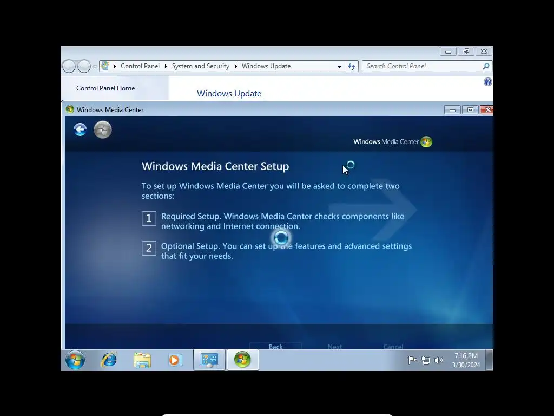Click the search magnifier in Control Panel
Viewport: 554px width, 416px height.
[486, 66]
